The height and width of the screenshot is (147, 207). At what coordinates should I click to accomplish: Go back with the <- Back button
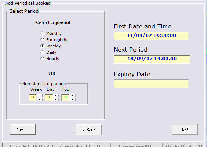[89, 130]
